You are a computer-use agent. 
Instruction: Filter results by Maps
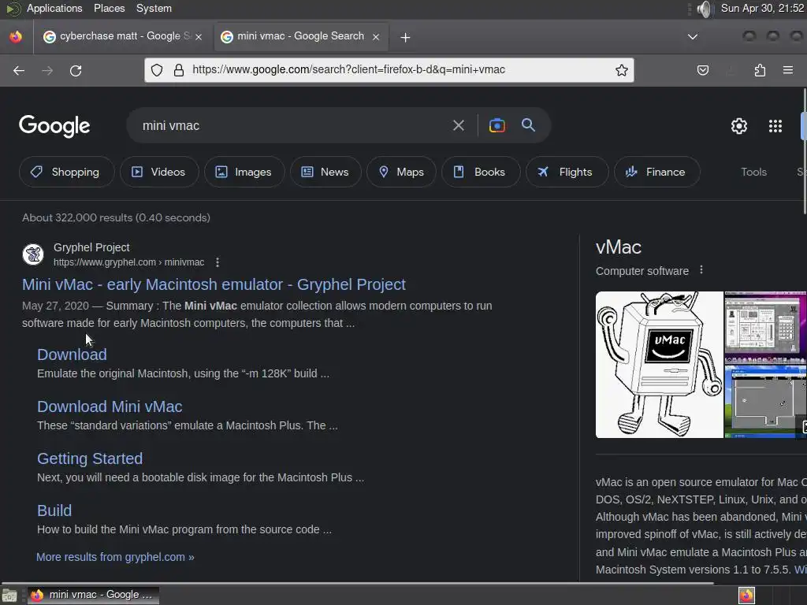pyautogui.click(x=401, y=172)
